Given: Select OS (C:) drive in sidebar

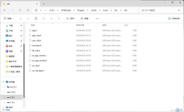Looking at the screenshot, I should pyautogui.click(x=12, y=87).
